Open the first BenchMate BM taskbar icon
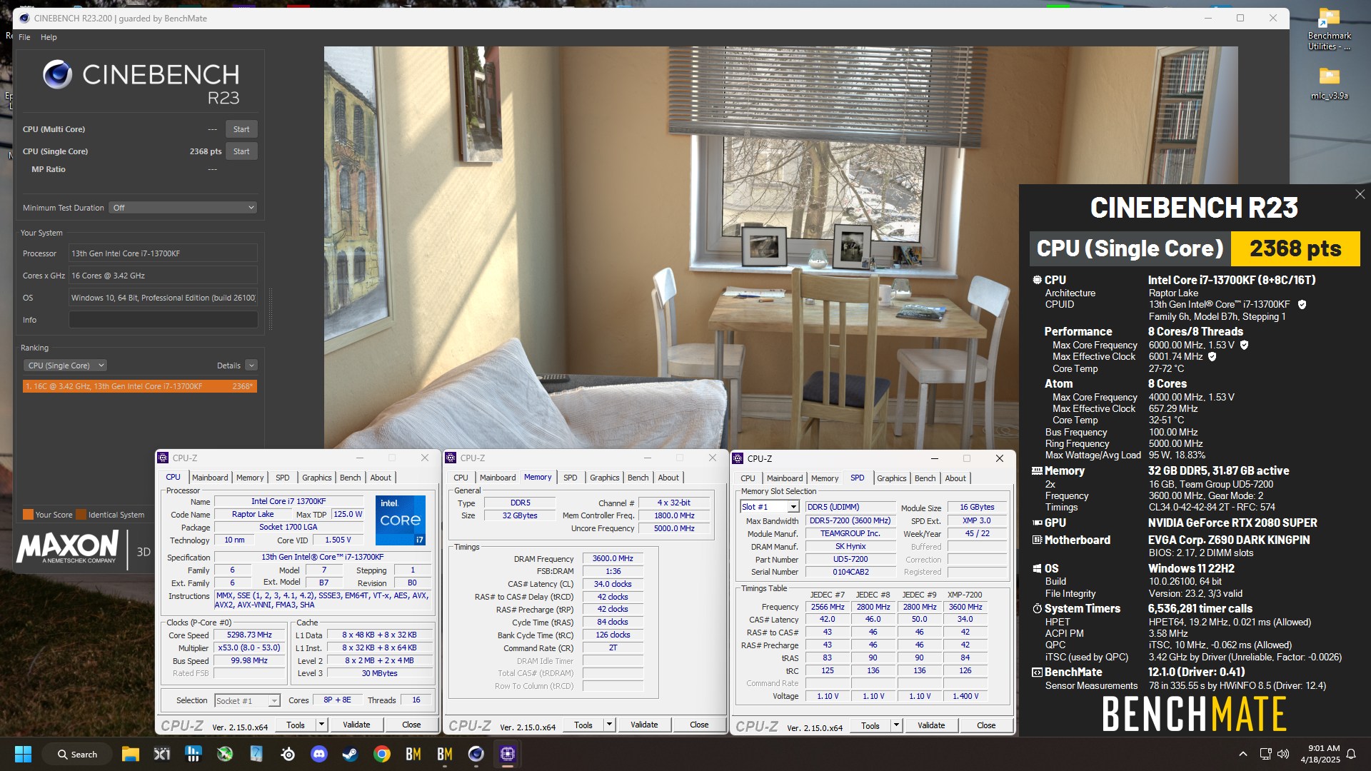 point(413,754)
